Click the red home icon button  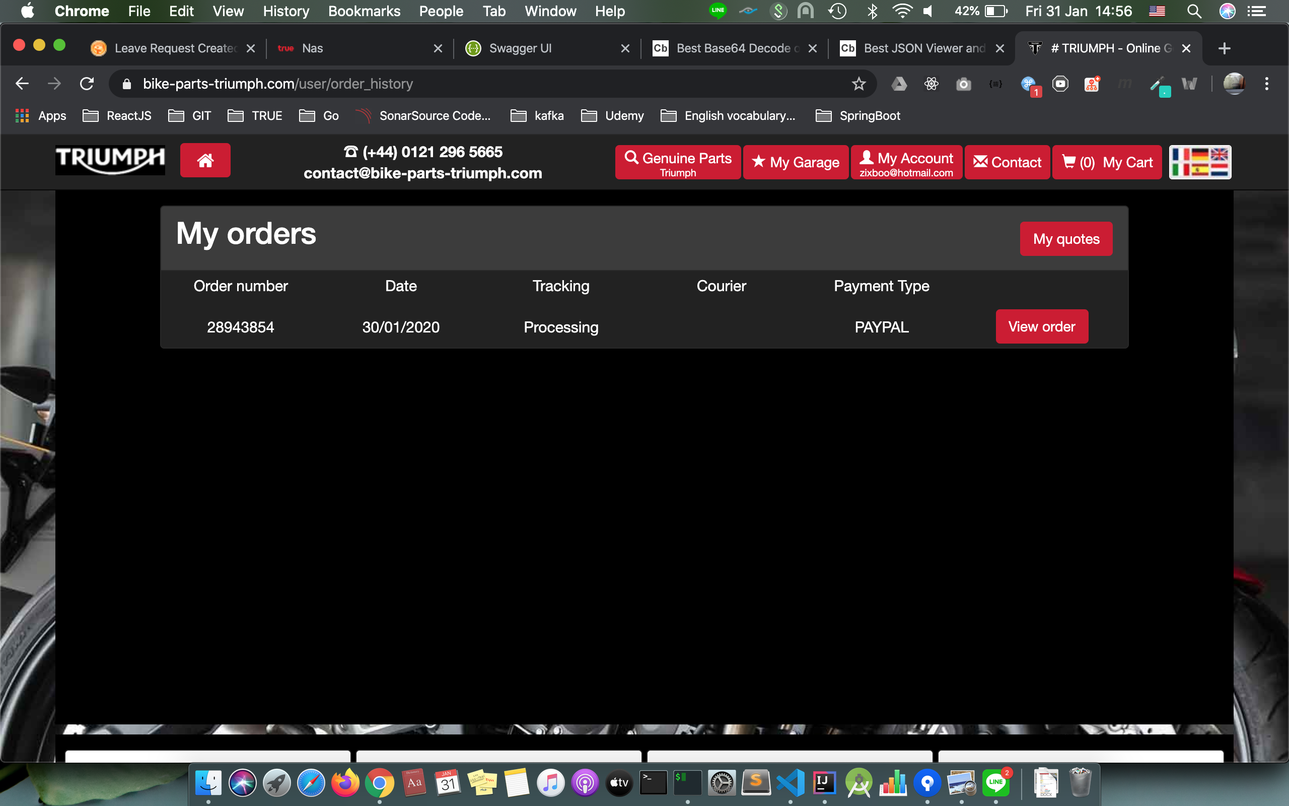pyautogui.click(x=205, y=160)
